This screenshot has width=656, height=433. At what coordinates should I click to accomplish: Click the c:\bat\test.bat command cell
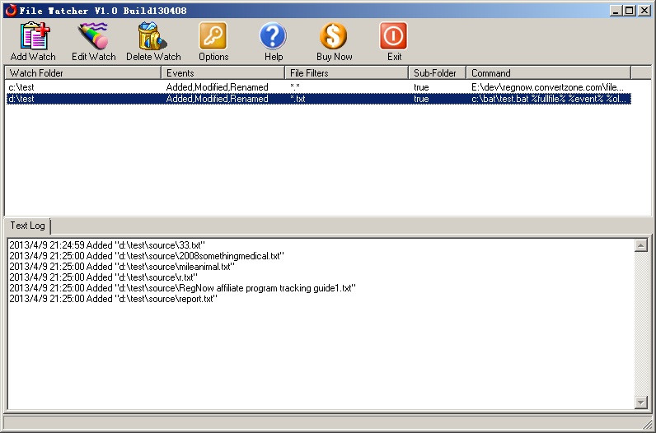click(549, 99)
